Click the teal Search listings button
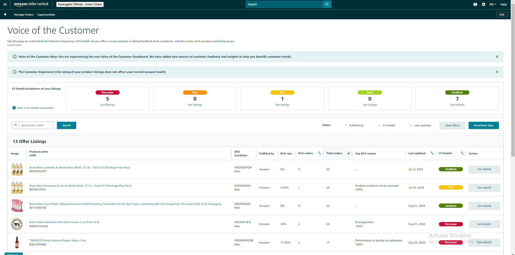Screen dimensions: 515x255 (x=67, y=125)
